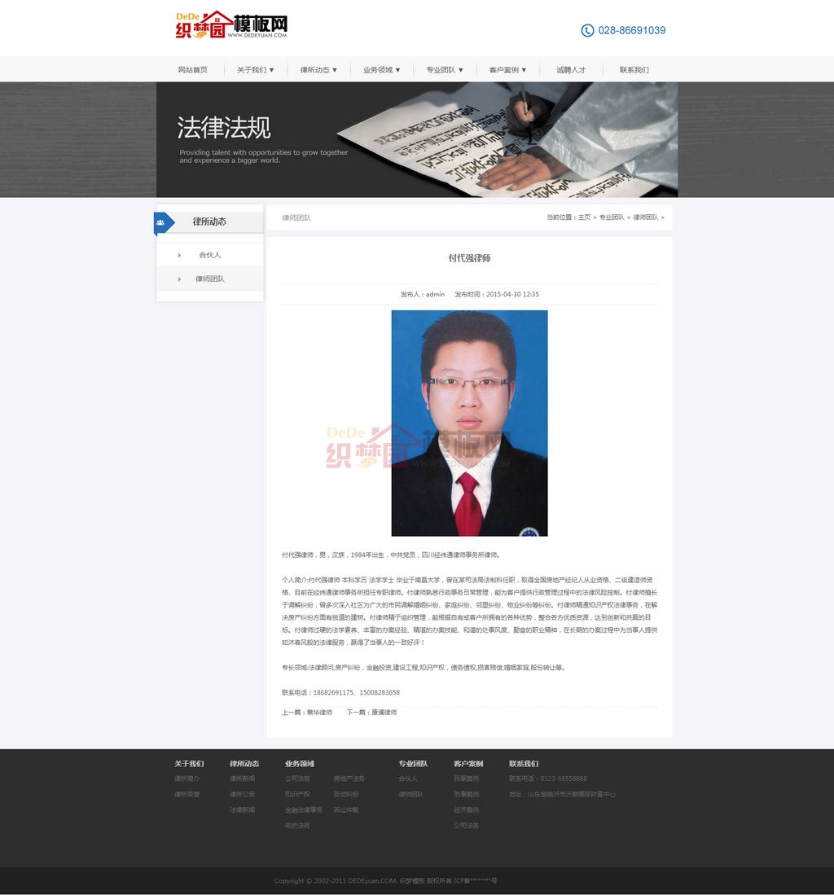The height and width of the screenshot is (895, 834).
Task: Click the arrow icon beside 合伙人
Action: tap(179, 256)
